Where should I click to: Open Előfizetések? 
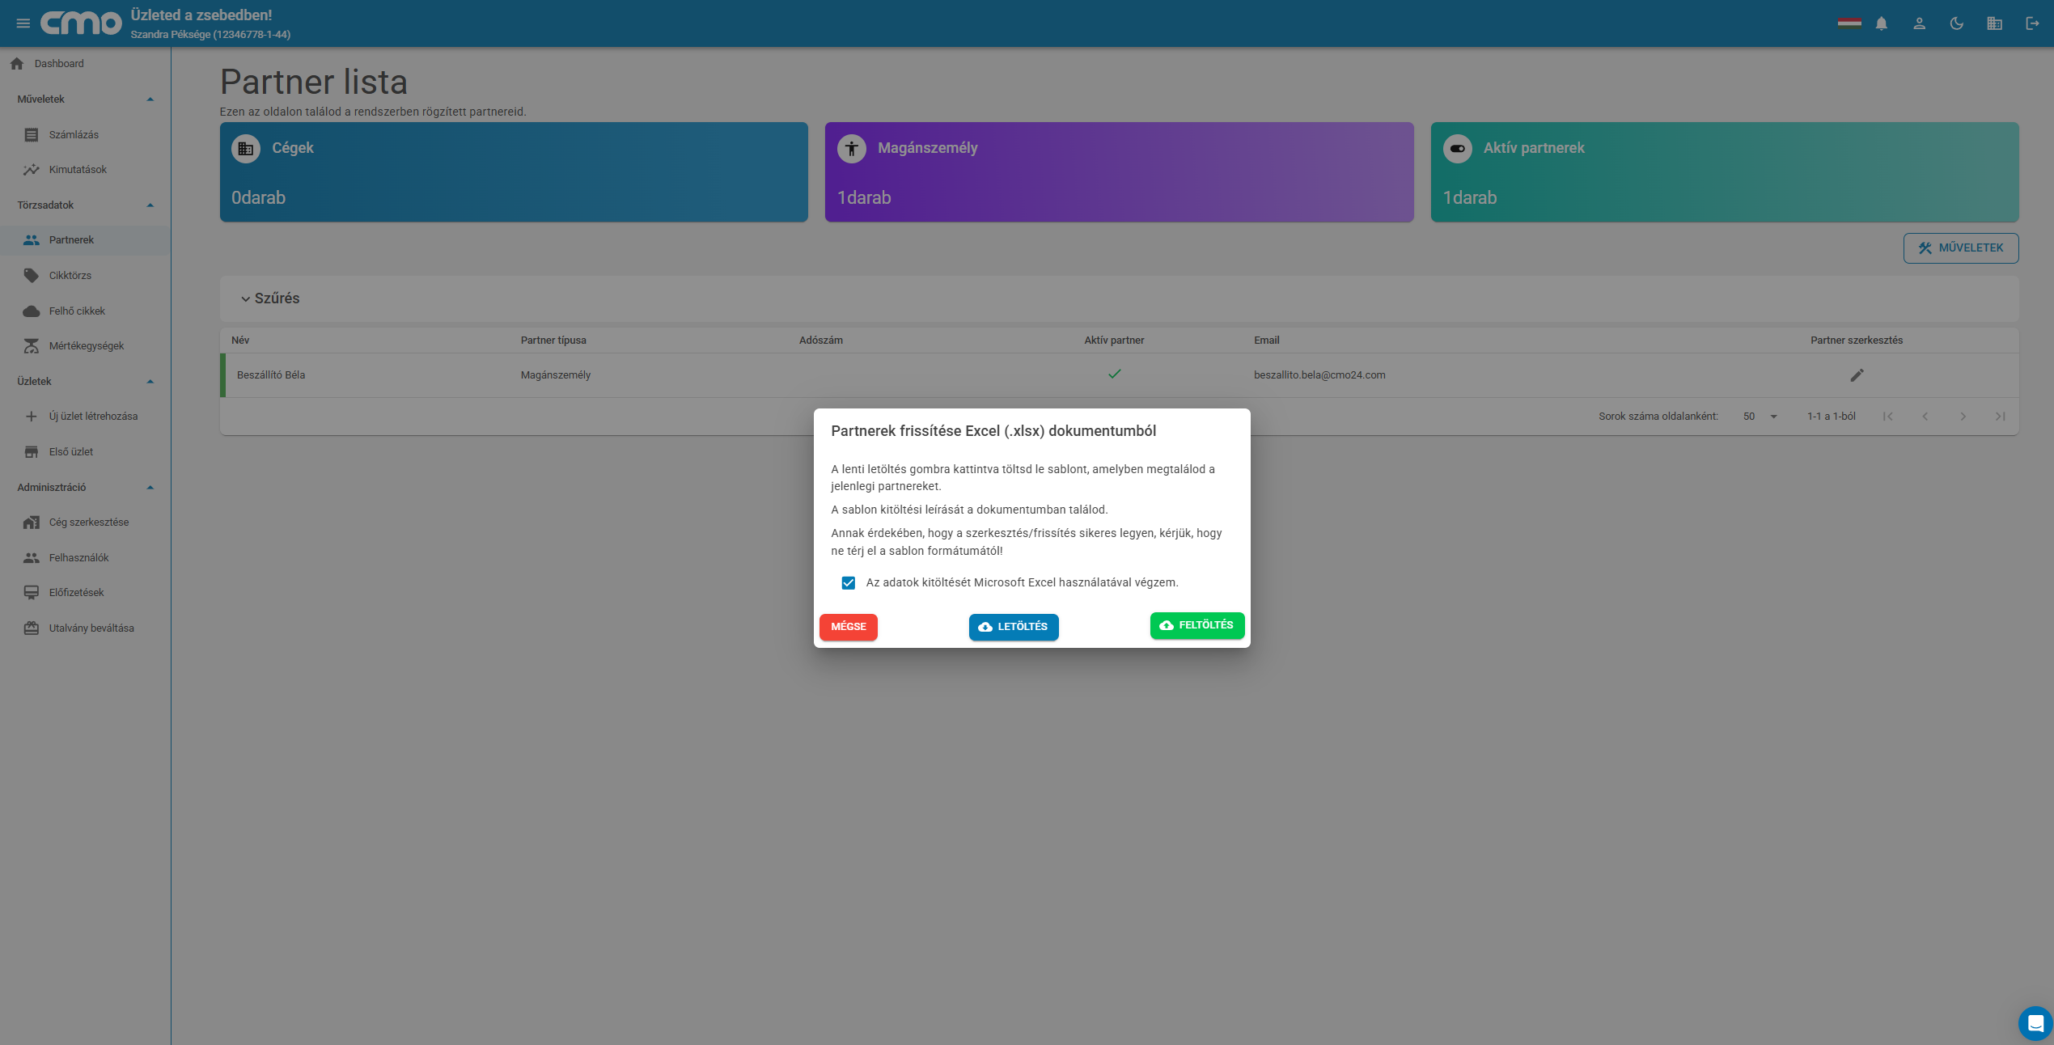tap(85, 593)
